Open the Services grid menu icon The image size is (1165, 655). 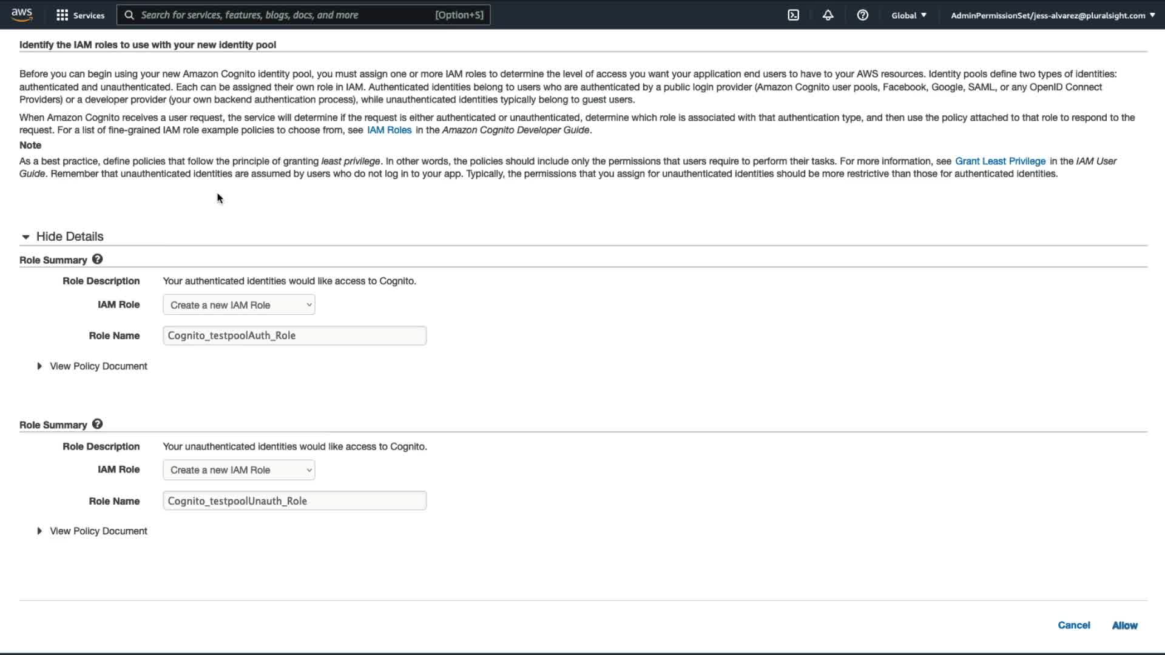pos(62,15)
